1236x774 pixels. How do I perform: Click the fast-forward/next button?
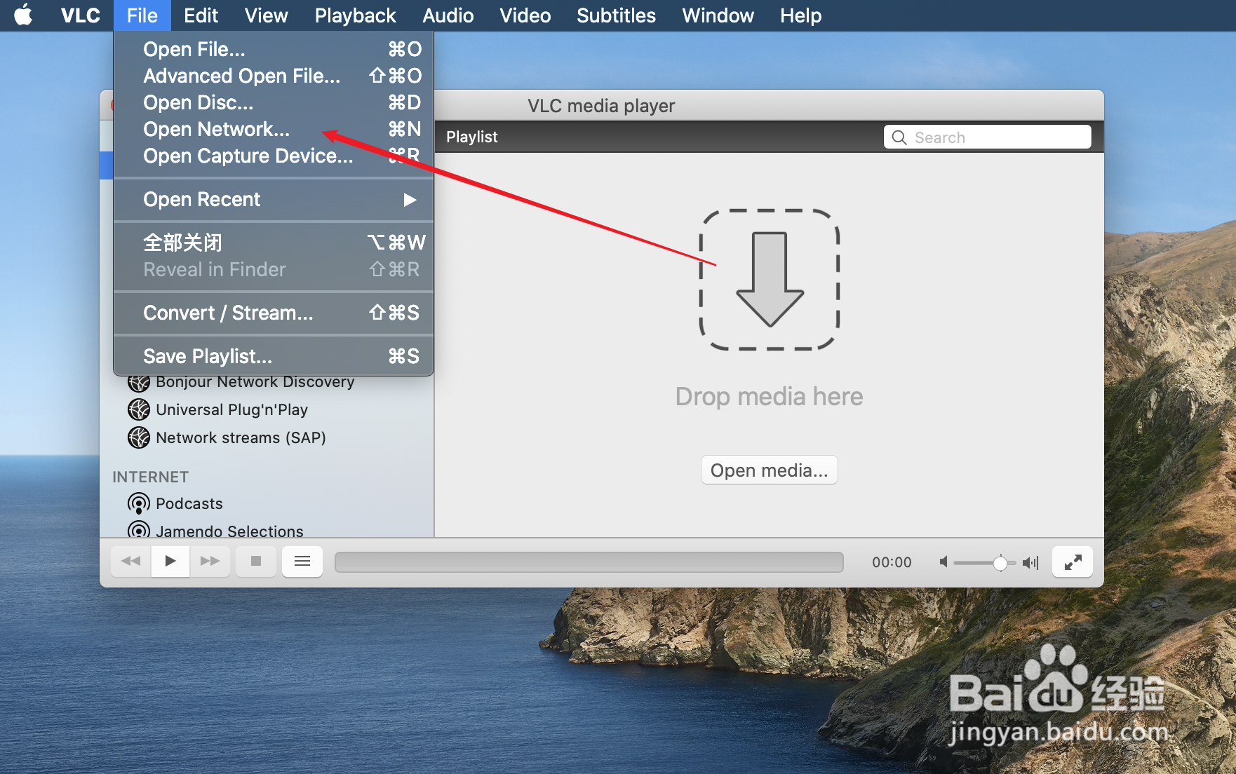[210, 561]
